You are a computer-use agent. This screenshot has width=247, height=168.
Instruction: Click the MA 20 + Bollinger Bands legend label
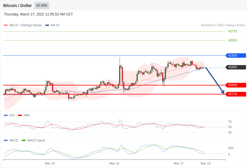click(x=26, y=25)
